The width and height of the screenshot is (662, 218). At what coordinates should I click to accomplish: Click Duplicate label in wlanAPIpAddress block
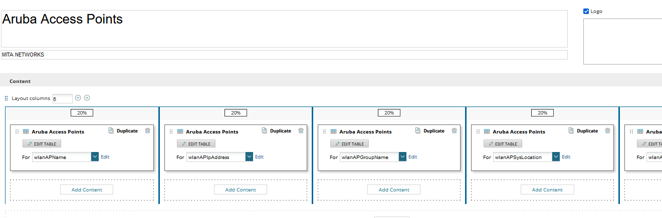[281, 131]
